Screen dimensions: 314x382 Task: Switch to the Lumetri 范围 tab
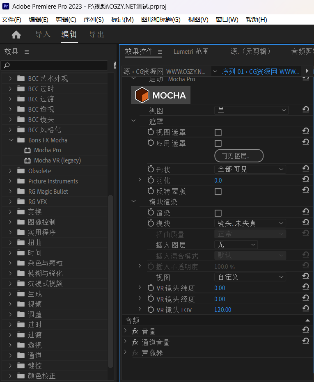click(x=191, y=51)
